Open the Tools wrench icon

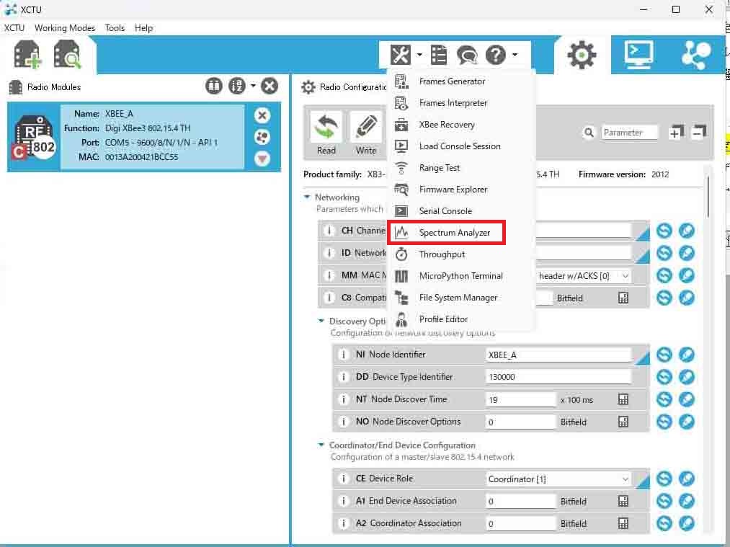pyautogui.click(x=401, y=55)
